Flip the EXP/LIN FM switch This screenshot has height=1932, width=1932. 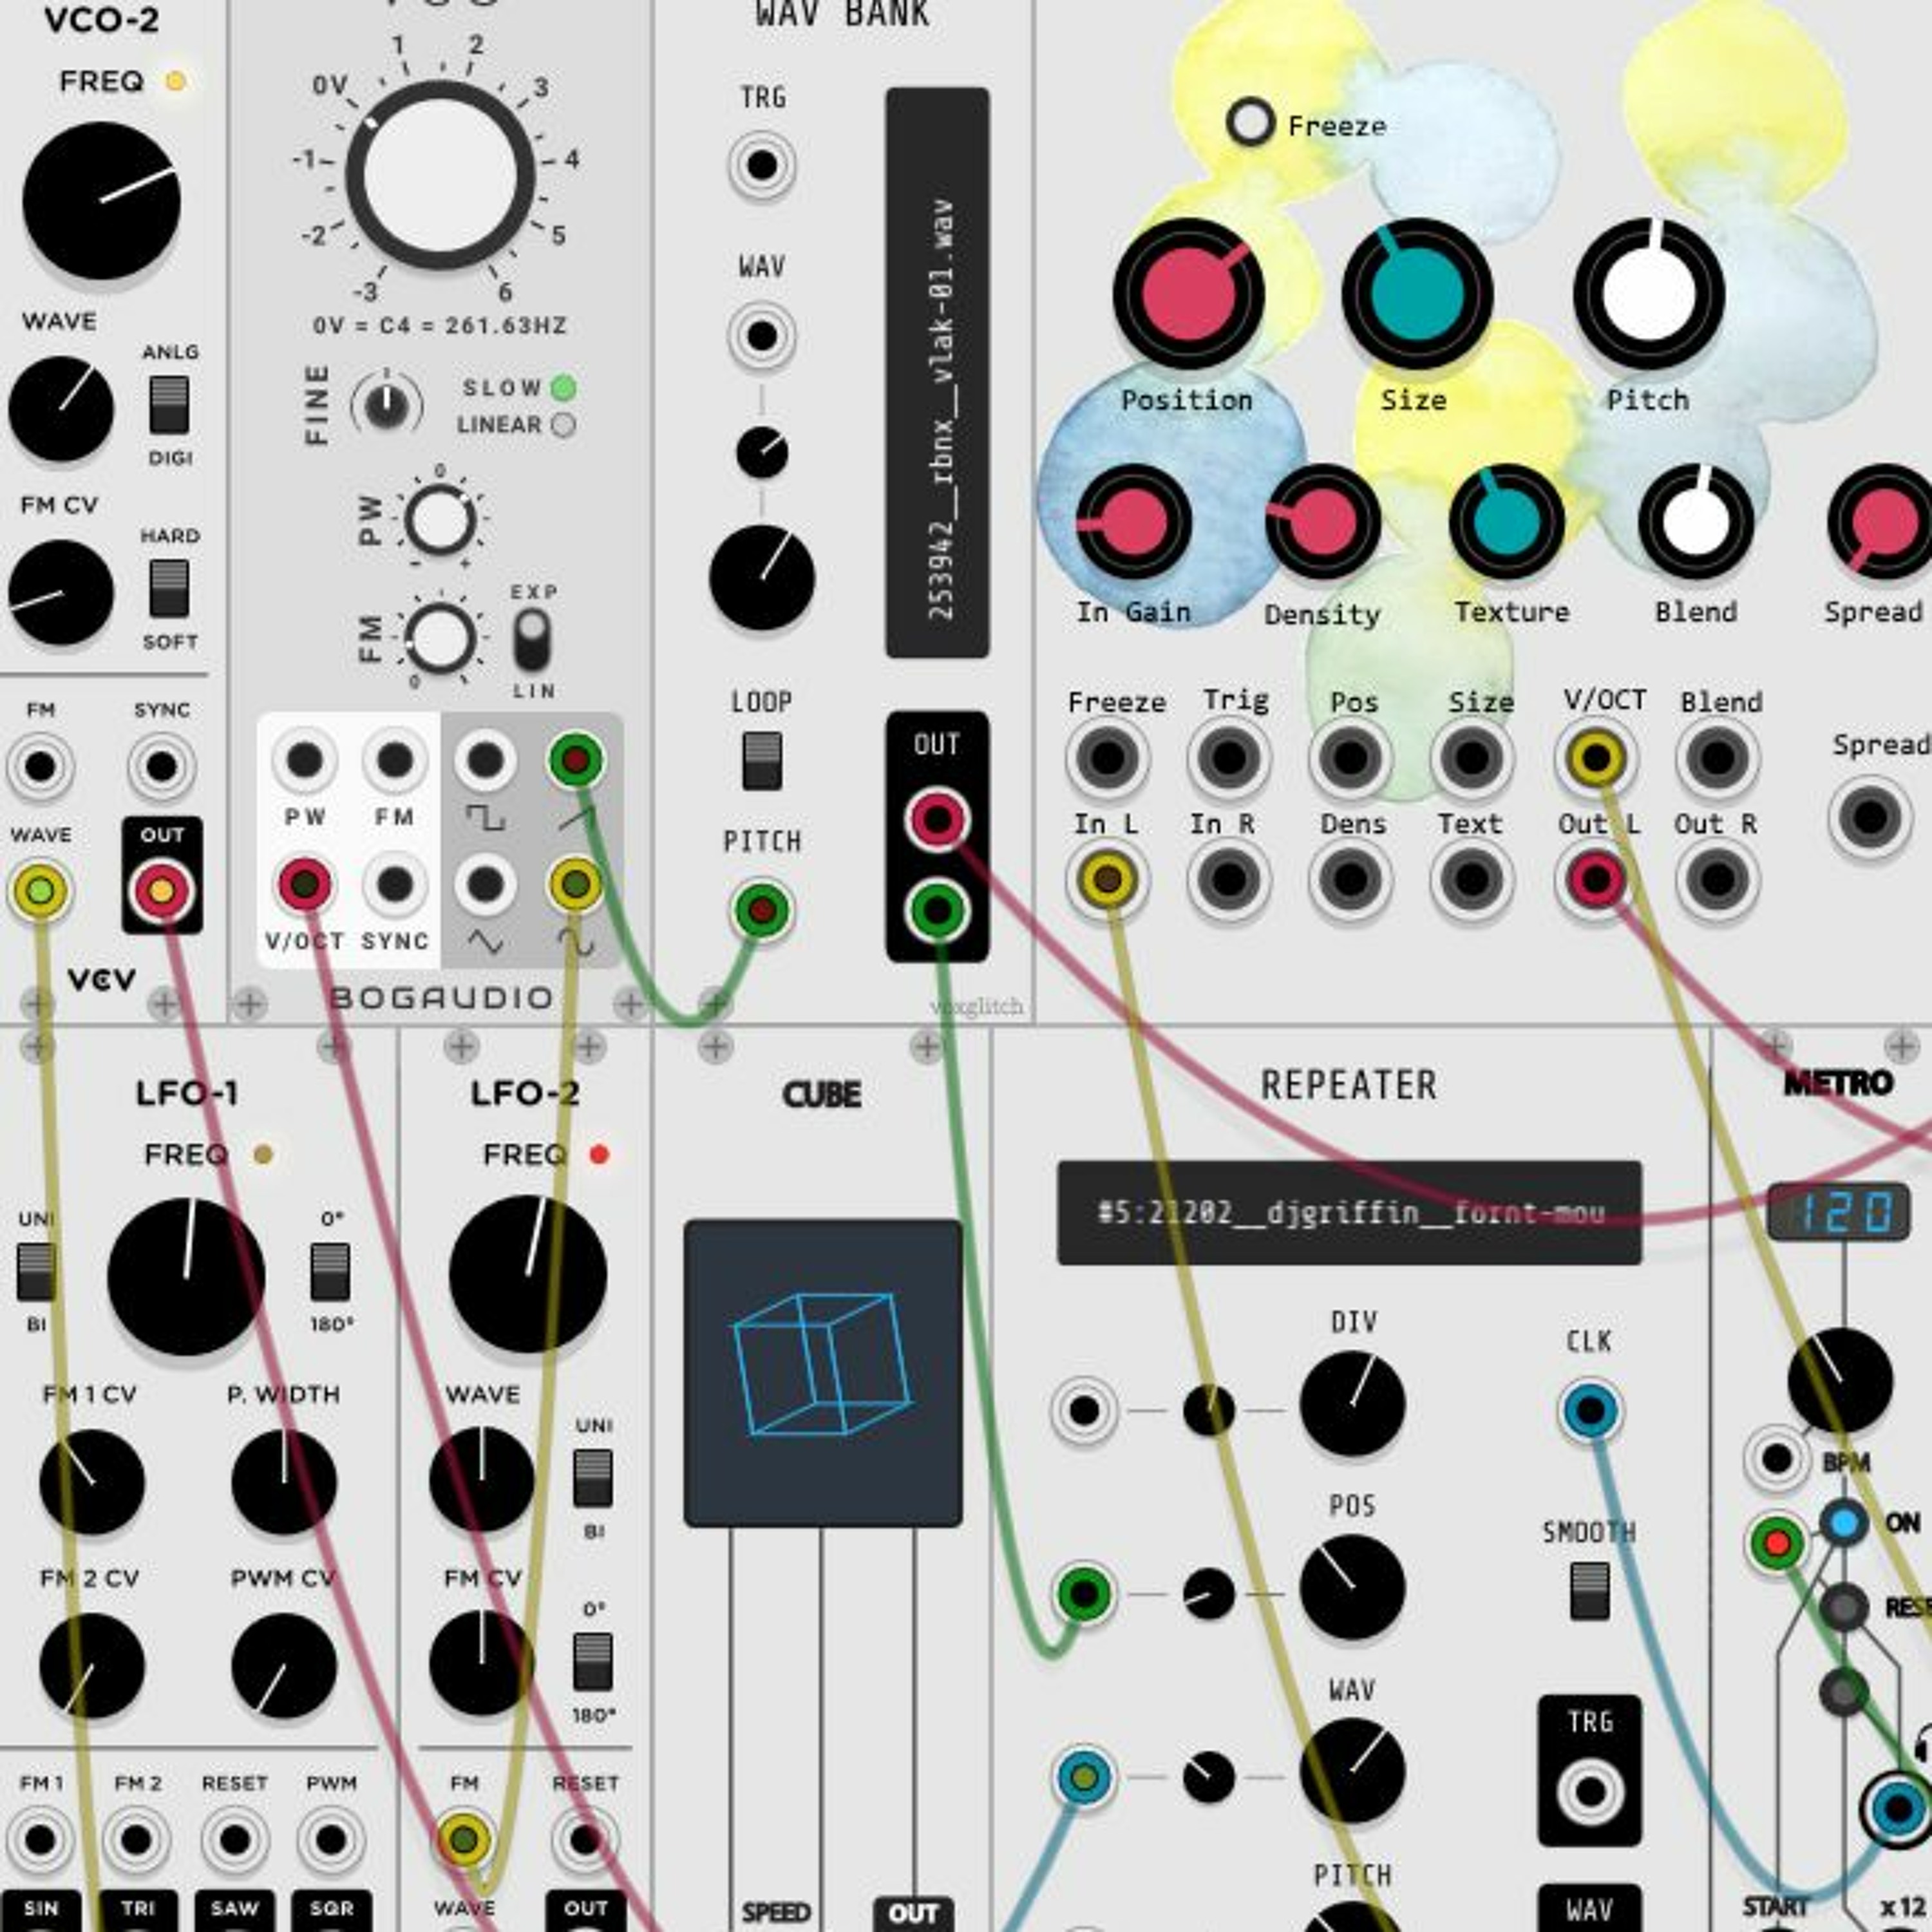531,640
